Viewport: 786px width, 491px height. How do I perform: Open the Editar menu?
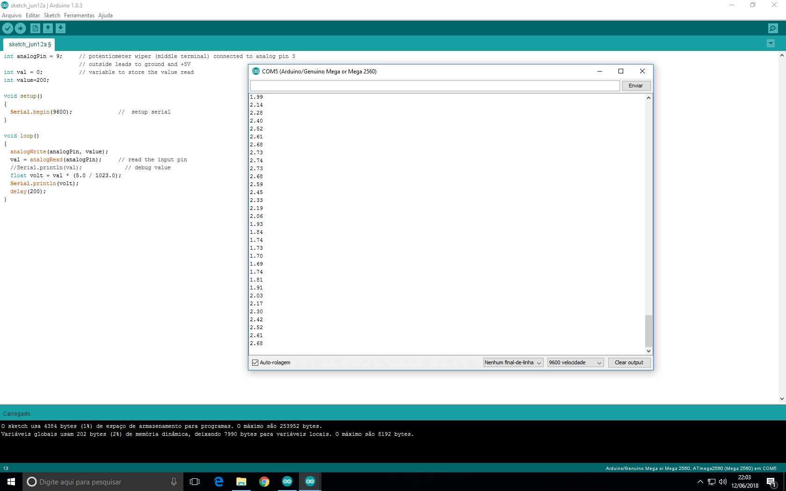coord(33,15)
